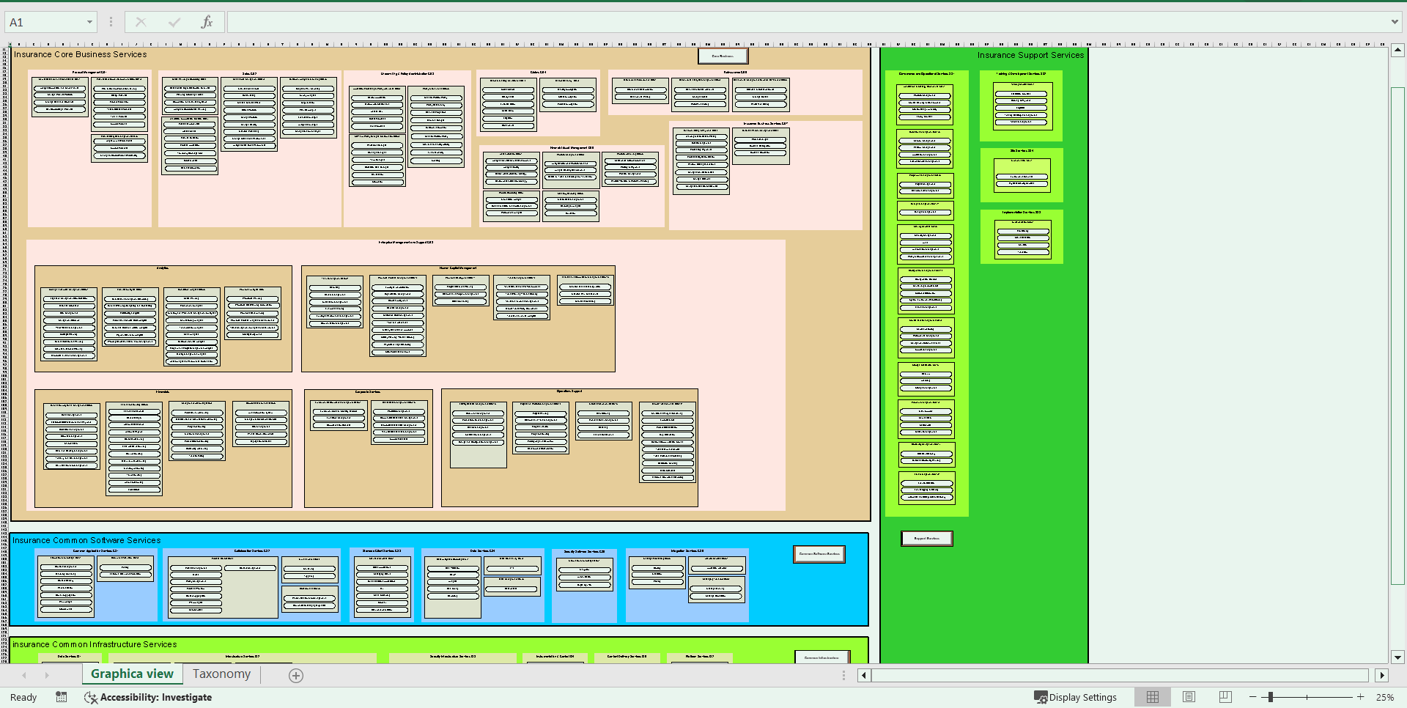Add a new worksheet with the plus icon
Image resolution: width=1407 pixels, height=708 pixels.
coord(296,674)
